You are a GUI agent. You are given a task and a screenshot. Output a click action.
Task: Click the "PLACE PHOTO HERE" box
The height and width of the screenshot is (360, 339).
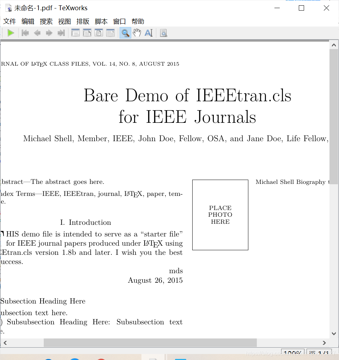tap(220, 215)
